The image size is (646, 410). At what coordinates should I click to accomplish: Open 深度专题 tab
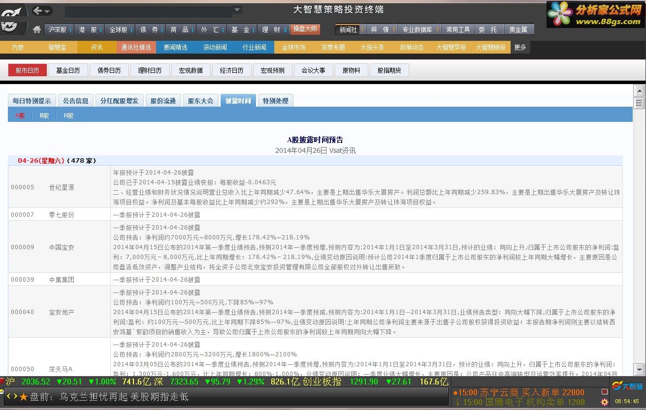pos(333,47)
